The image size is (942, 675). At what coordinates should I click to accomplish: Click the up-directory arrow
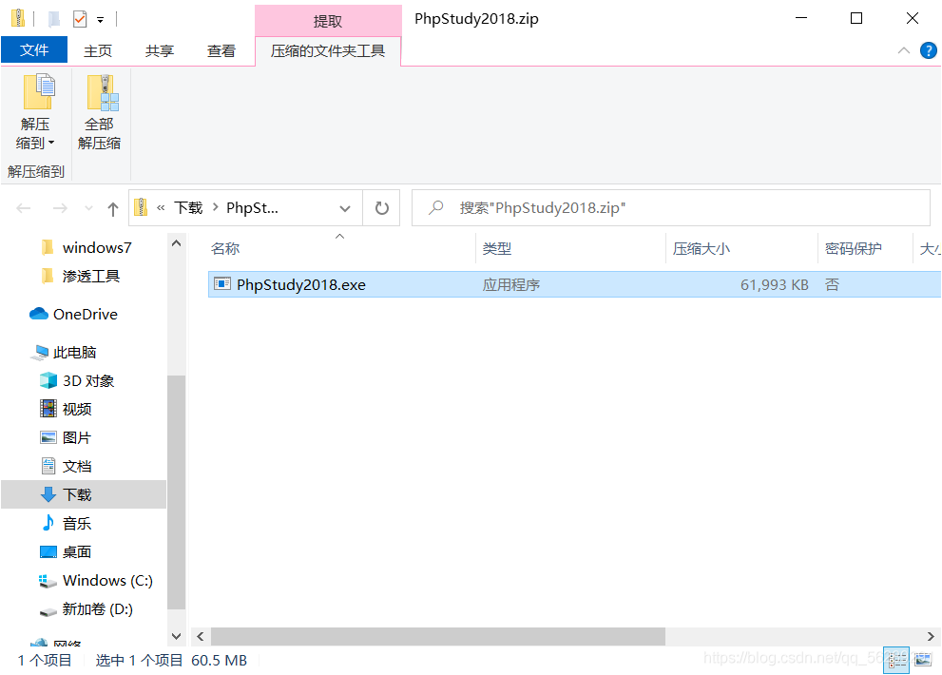tap(113, 208)
